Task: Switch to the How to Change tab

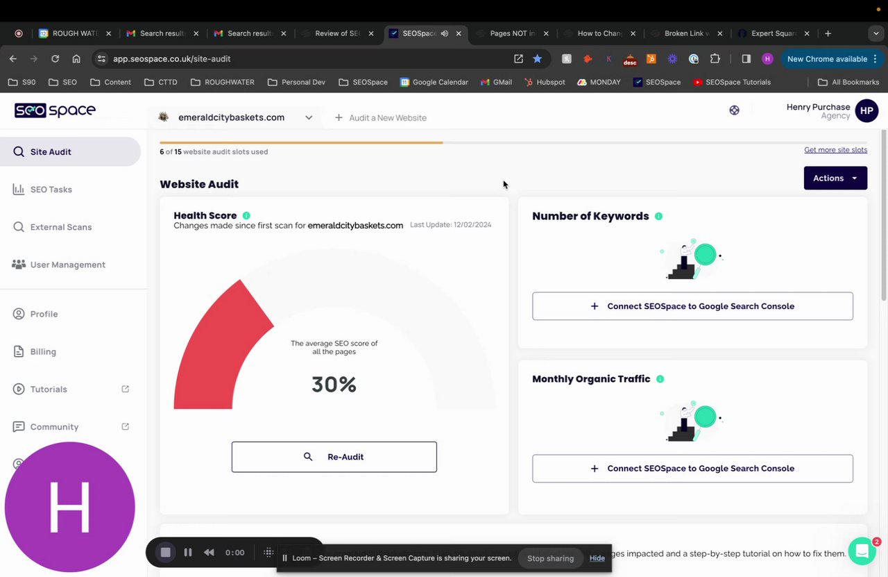Action: tap(600, 33)
